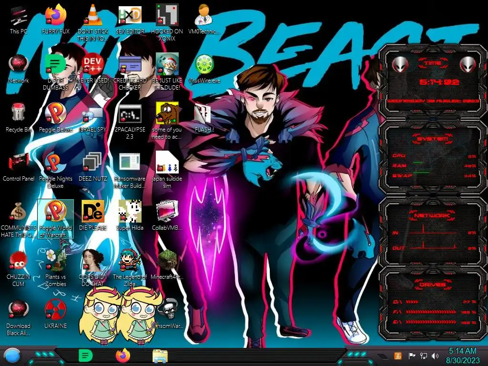Click the left Star Butterfly desktop gadget
Viewport: 488px width, 366px height.
tap(99, 315)
